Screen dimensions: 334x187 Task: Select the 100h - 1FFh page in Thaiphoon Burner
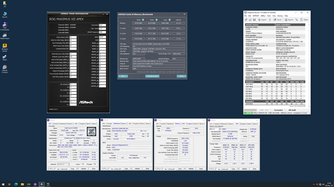[x=264, y=110]
